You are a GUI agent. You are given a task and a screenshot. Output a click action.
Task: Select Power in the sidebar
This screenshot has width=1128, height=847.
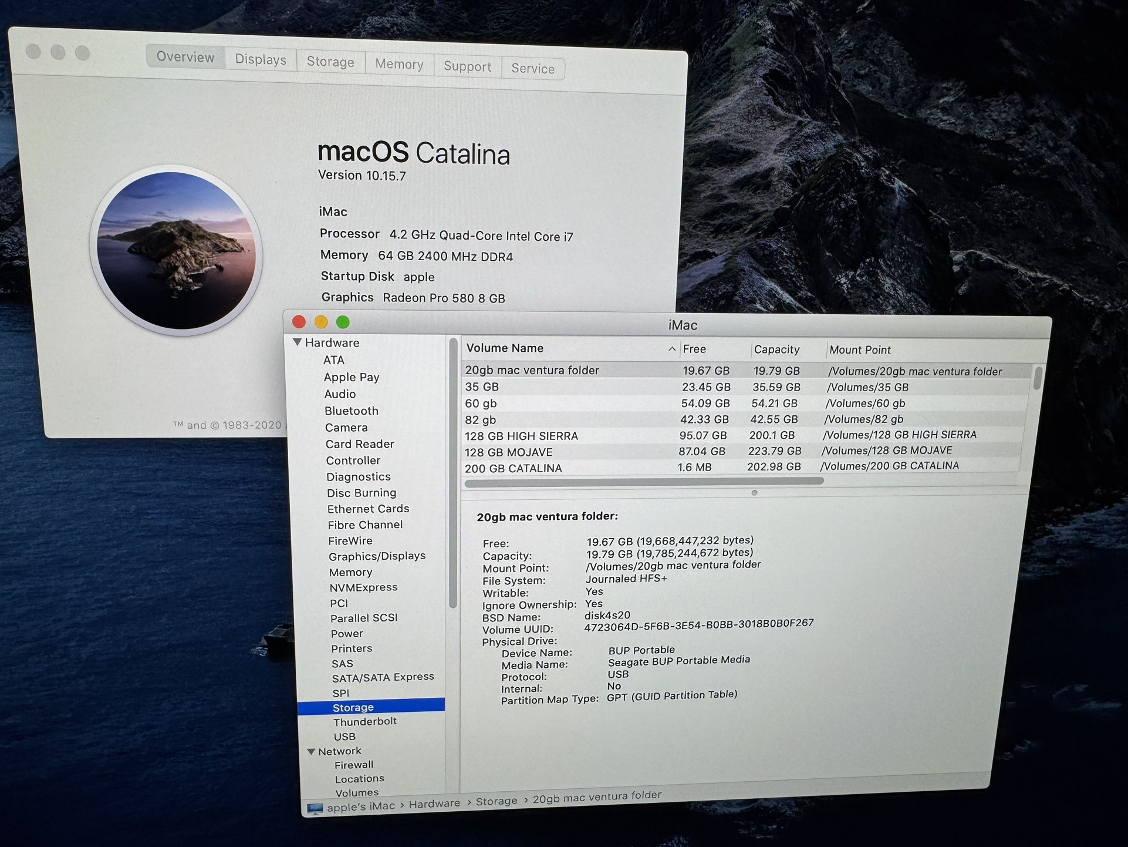(x=347, y=634)
